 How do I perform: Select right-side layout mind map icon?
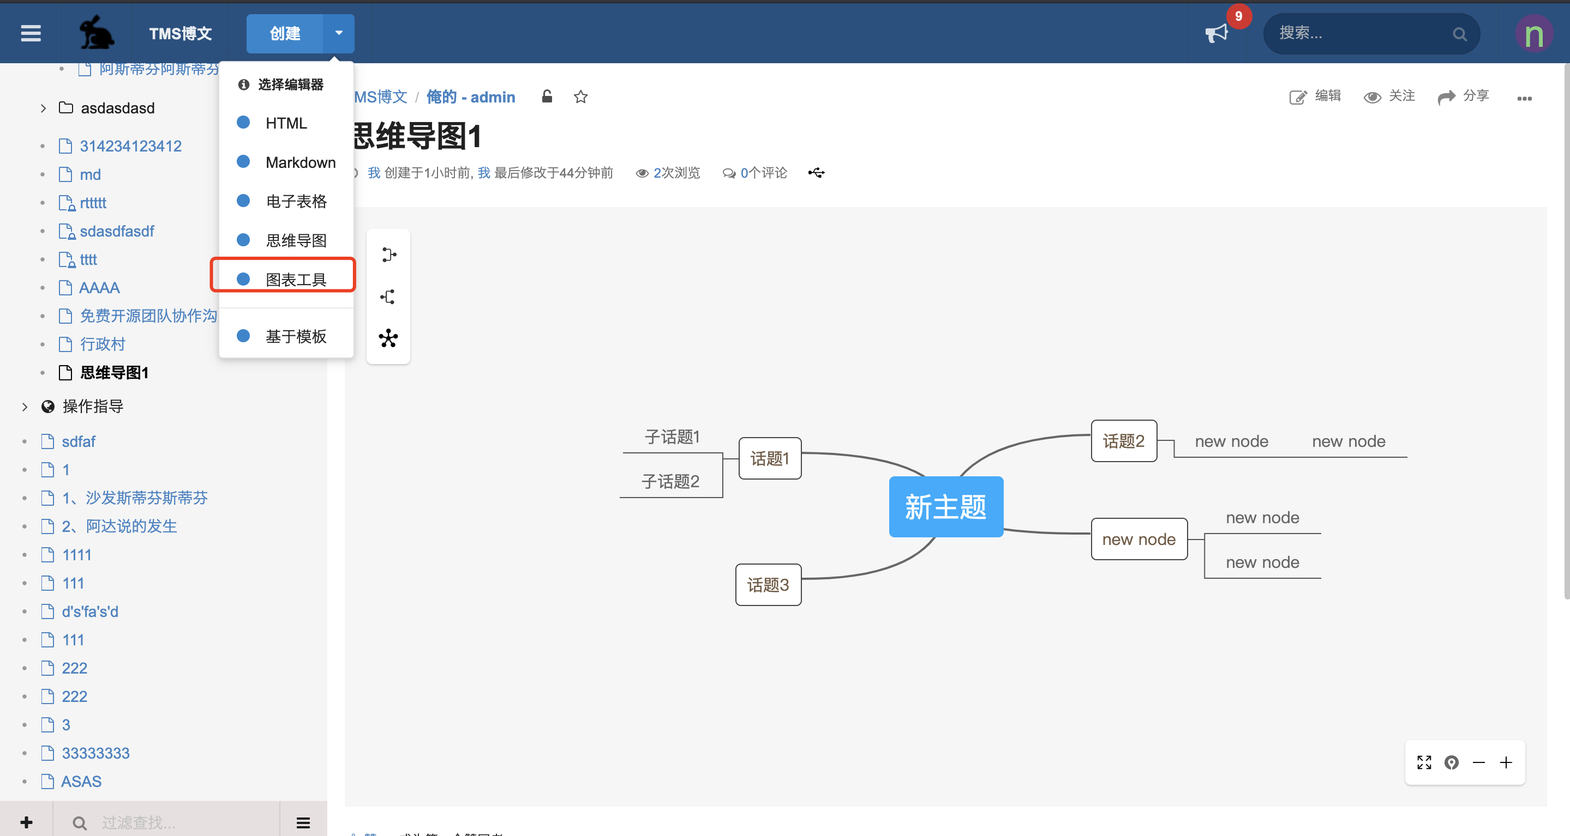pos(388,255)
